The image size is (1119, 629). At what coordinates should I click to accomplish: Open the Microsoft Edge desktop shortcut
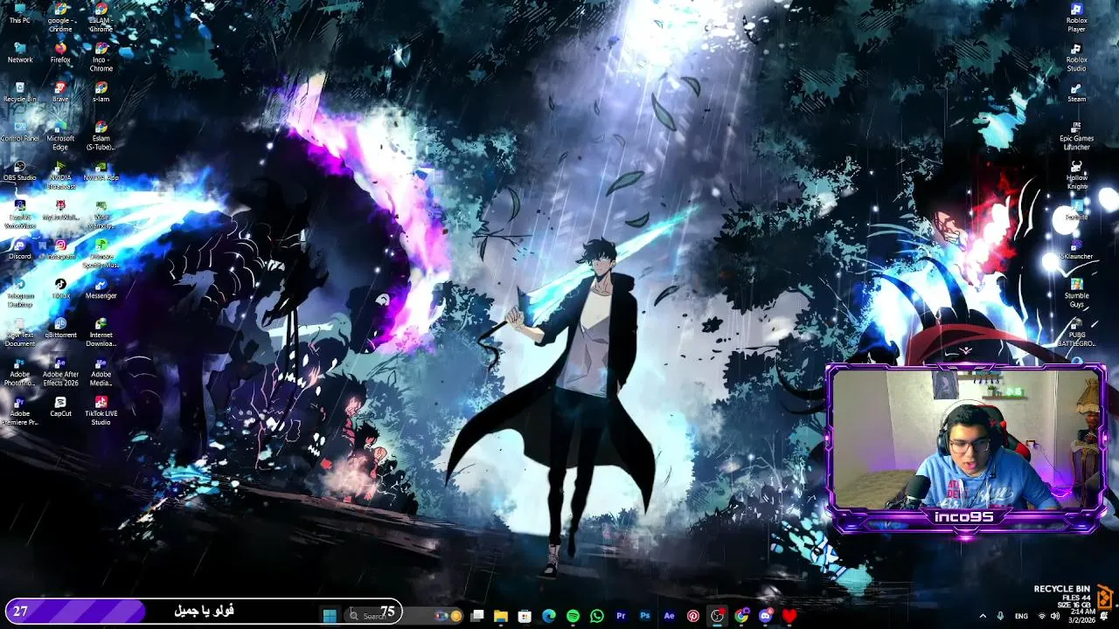(60, 135)
